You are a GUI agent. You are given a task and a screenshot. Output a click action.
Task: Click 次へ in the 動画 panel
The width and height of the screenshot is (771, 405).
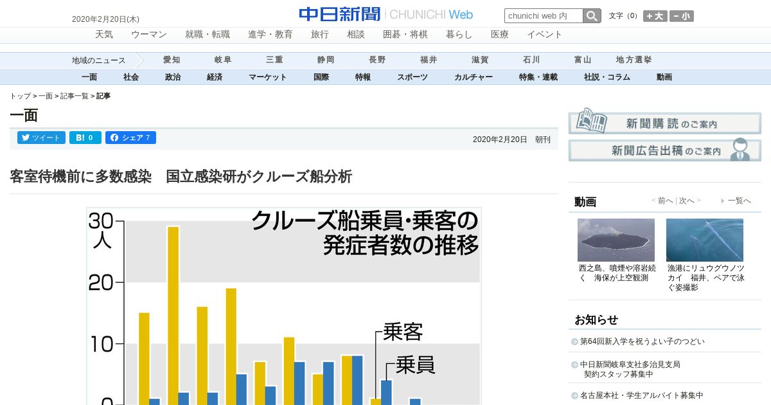coord(687,201)
